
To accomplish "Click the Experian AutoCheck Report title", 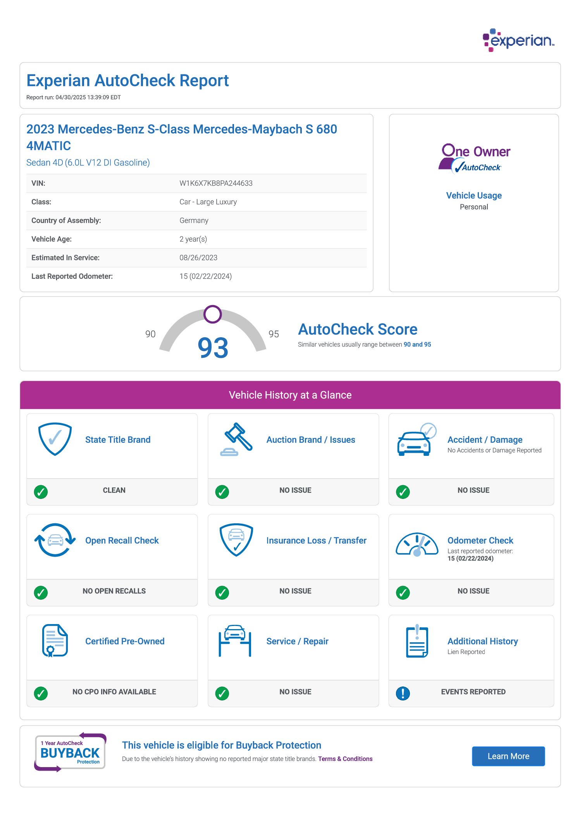I will [x=127, y=81].
